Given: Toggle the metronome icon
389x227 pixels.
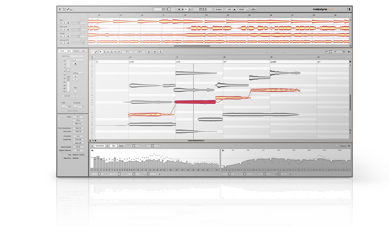Looking at the screenshot, I should pos(234,9).
